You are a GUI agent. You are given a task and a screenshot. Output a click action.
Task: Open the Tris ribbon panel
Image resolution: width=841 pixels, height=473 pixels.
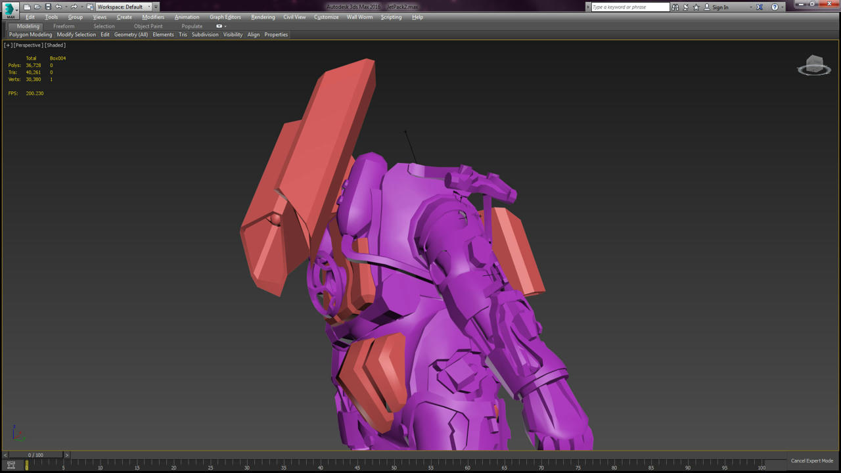pyautogui.click(x=183, y=35)
